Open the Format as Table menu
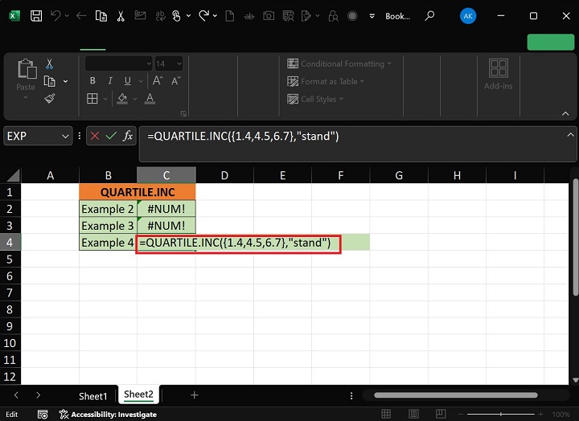This screenshot has height=421, width=579. (326, 81)
